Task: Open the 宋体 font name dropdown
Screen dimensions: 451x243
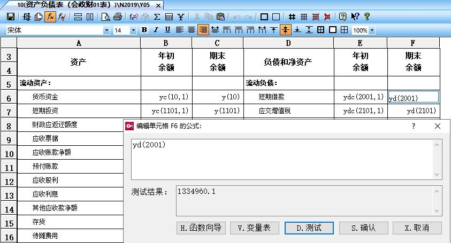Action: (106, 30)
